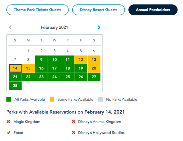This screenshot has width=183, height=141.
Task: Click February 12 date cell
Action: click(x=81, y=60)
